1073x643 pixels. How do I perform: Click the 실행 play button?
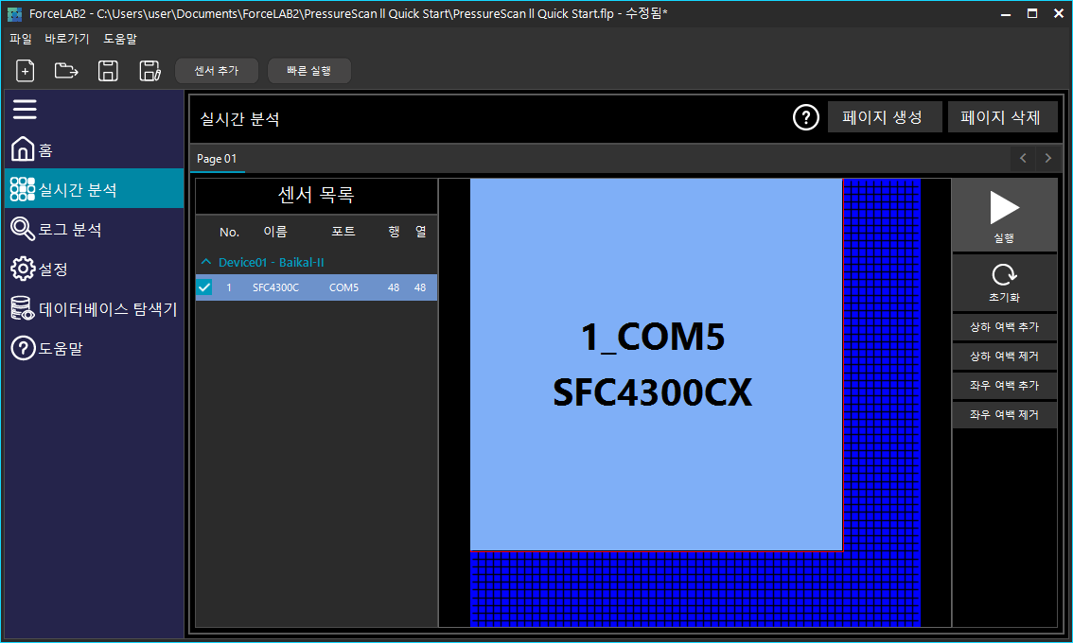coord(1004,216)
